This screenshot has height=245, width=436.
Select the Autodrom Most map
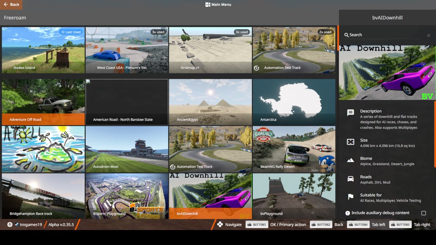pos(127,149)
